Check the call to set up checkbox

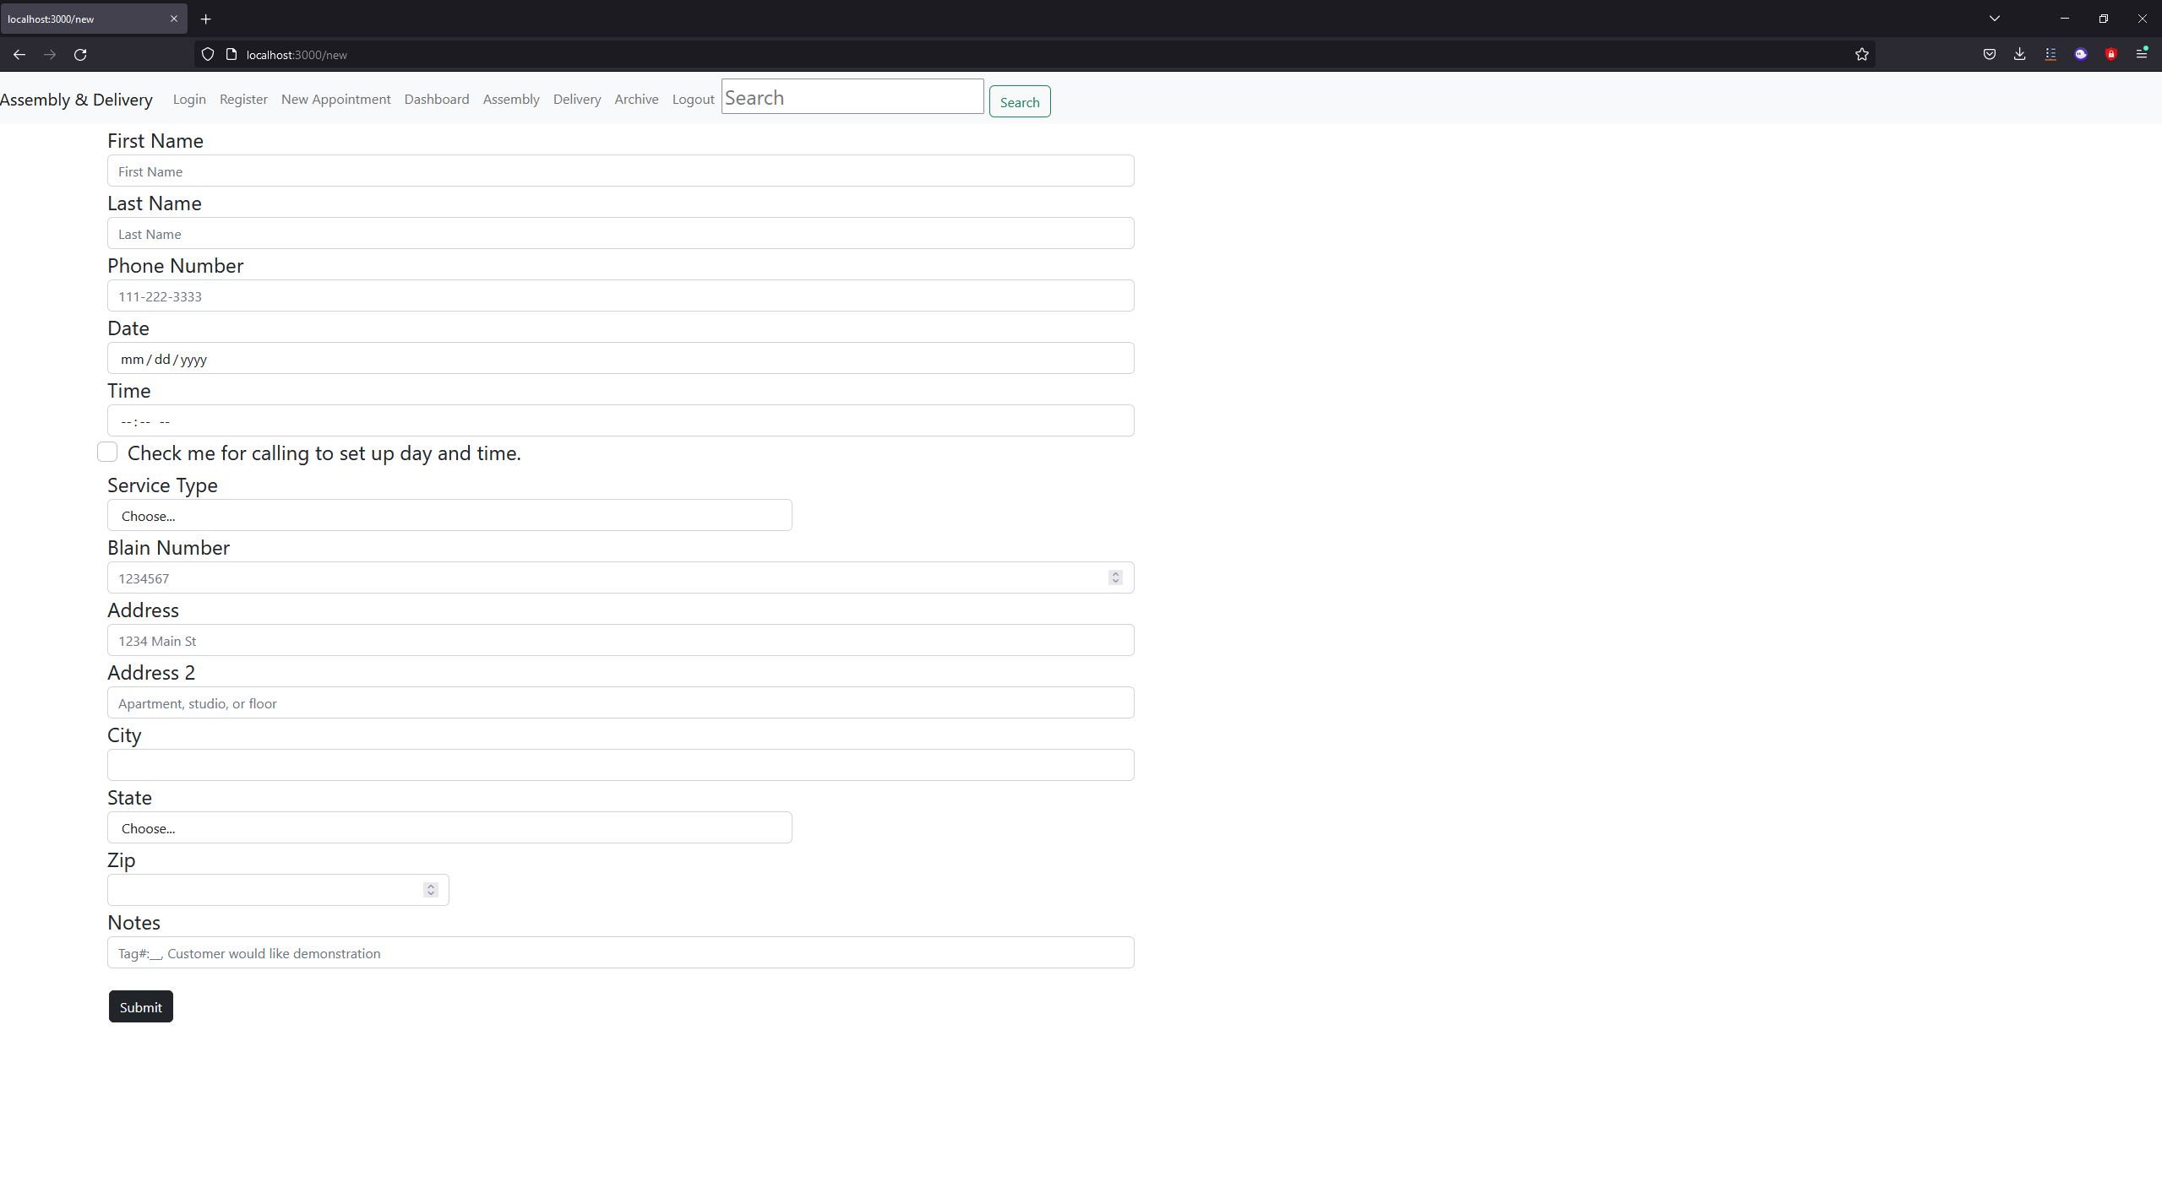coord(107,453)
